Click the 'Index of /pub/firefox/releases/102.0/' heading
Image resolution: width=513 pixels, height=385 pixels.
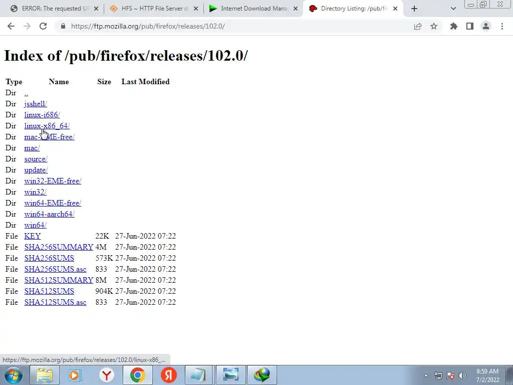pos(126,55)
